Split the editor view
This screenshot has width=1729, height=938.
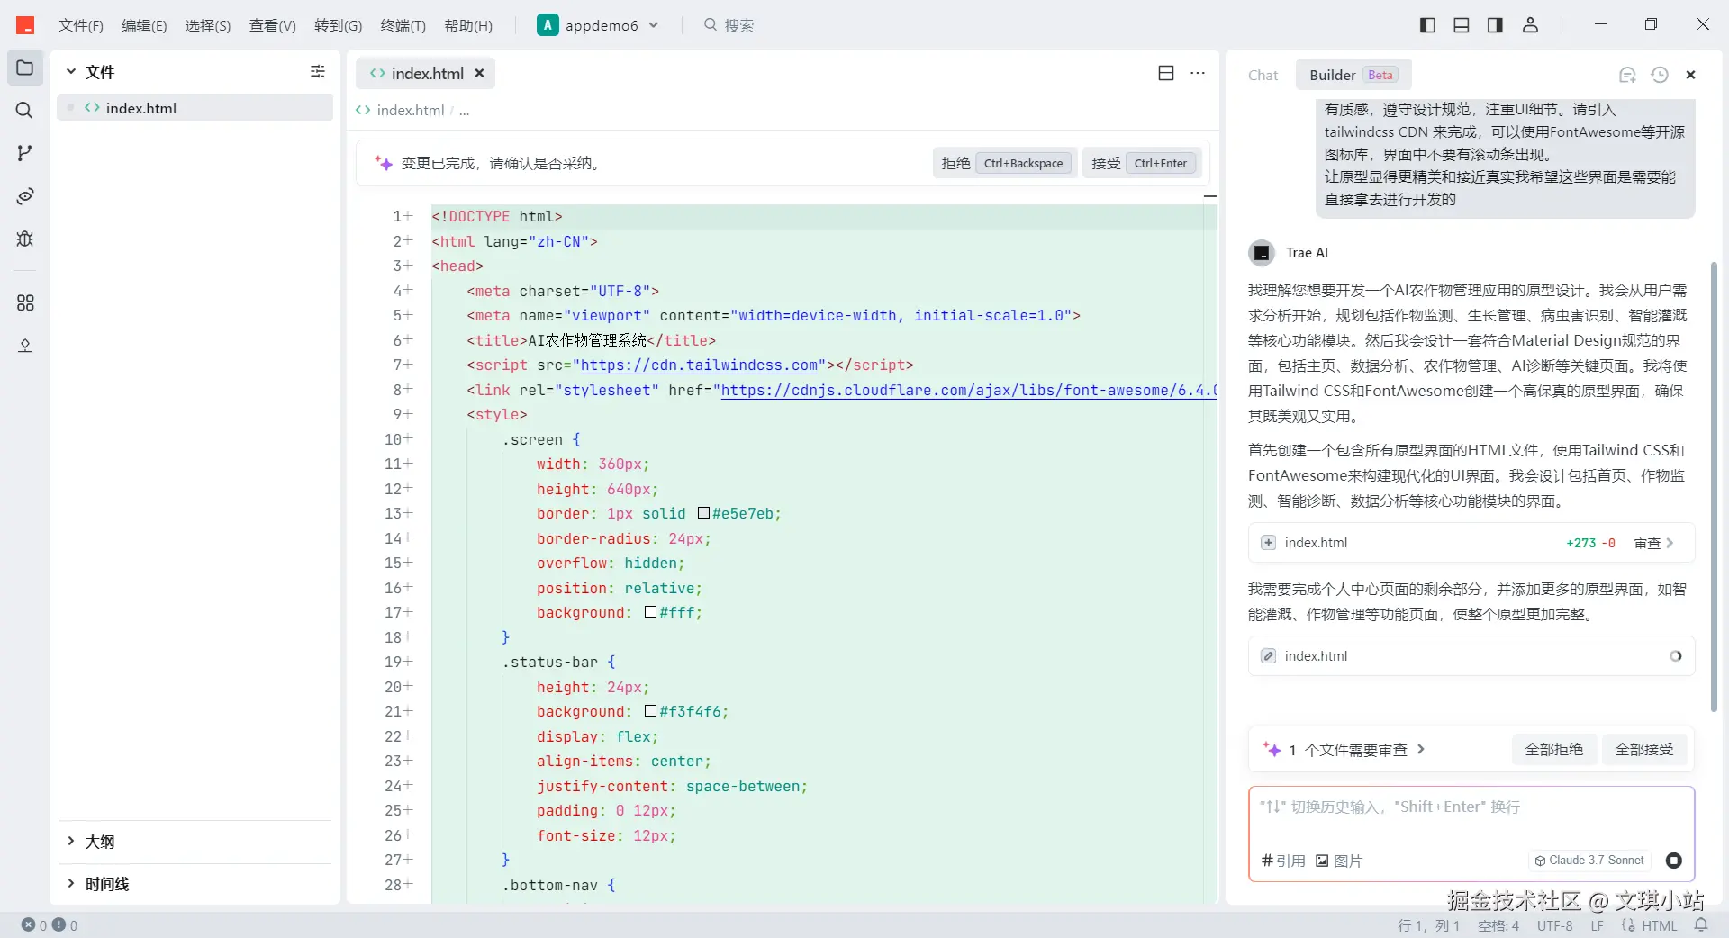pyautogui.click(x=1166, y=73)
